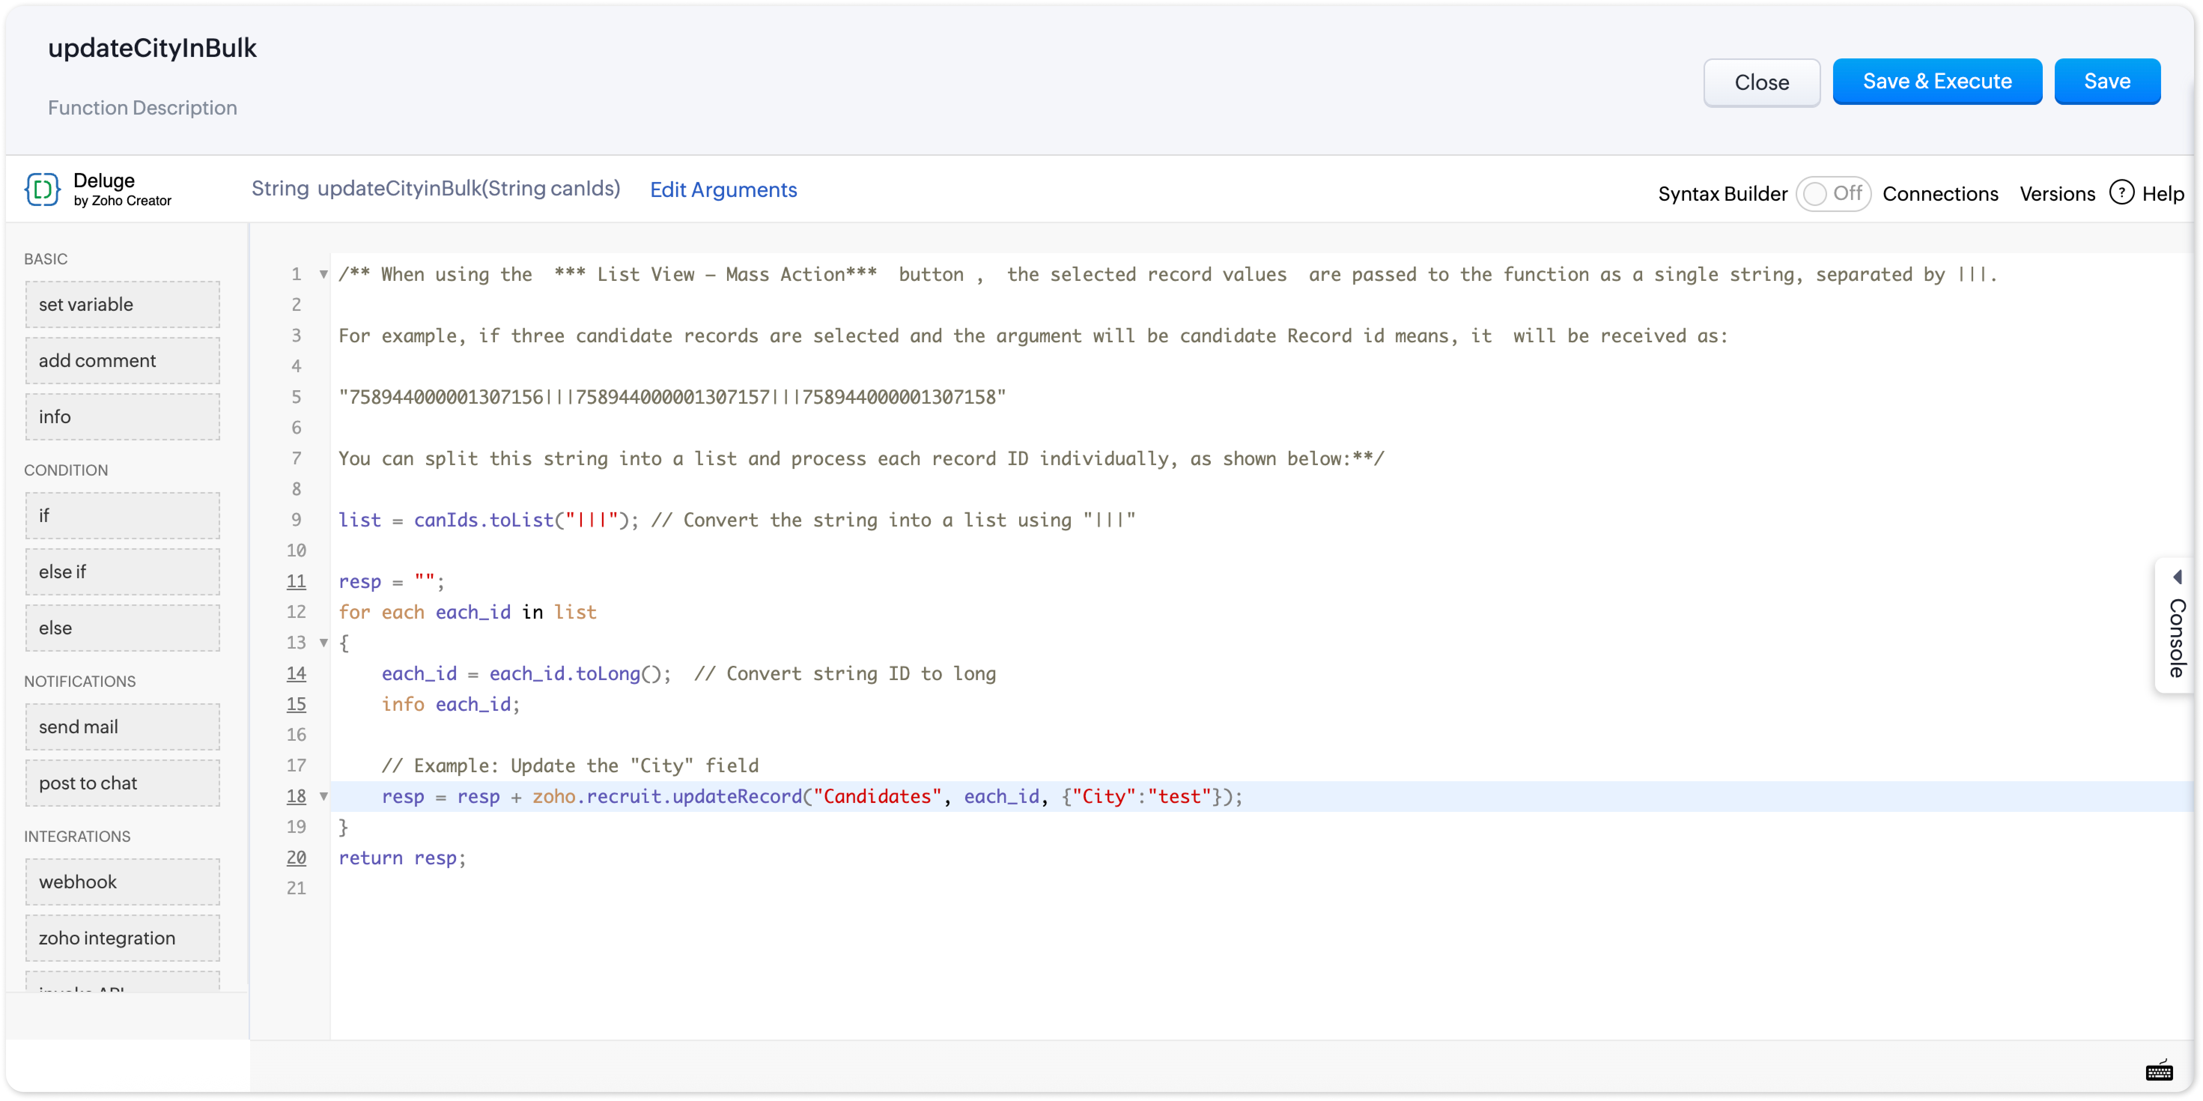Click the Function Description field

point(143,108)
